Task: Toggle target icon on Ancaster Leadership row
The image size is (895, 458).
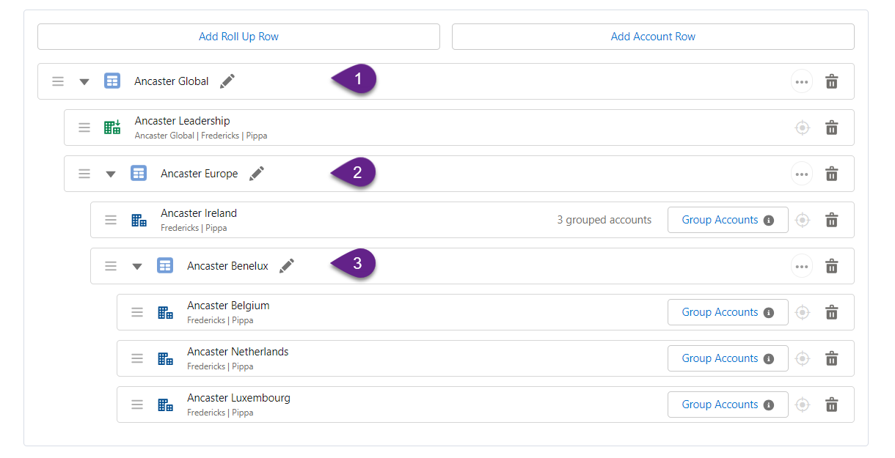Action: coord(803,128)
